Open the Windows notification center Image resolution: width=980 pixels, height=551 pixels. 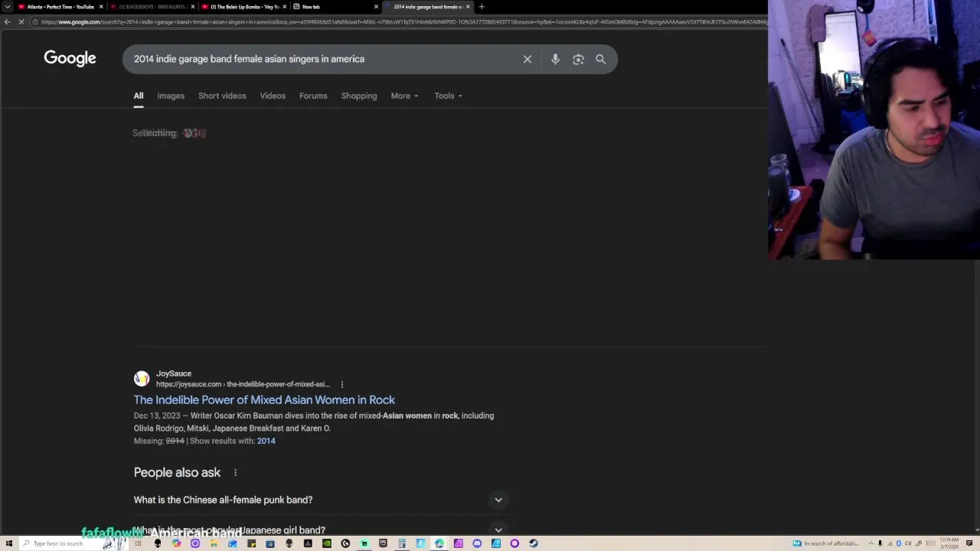pyautogui.click(x=969, y=543)
